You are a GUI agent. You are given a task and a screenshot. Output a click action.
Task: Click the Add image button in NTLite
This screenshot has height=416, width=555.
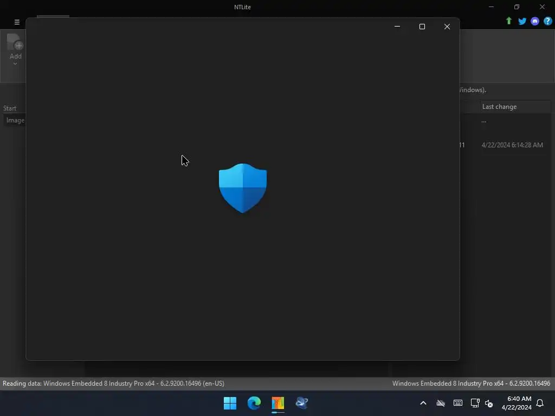click(x=15, y=47)
